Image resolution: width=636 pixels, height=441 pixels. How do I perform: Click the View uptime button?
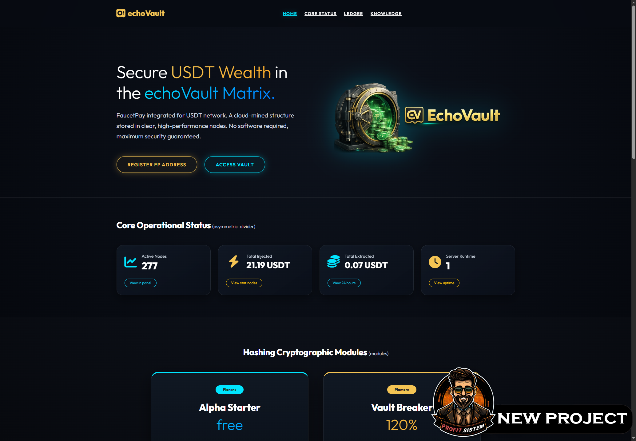[444, 283]
